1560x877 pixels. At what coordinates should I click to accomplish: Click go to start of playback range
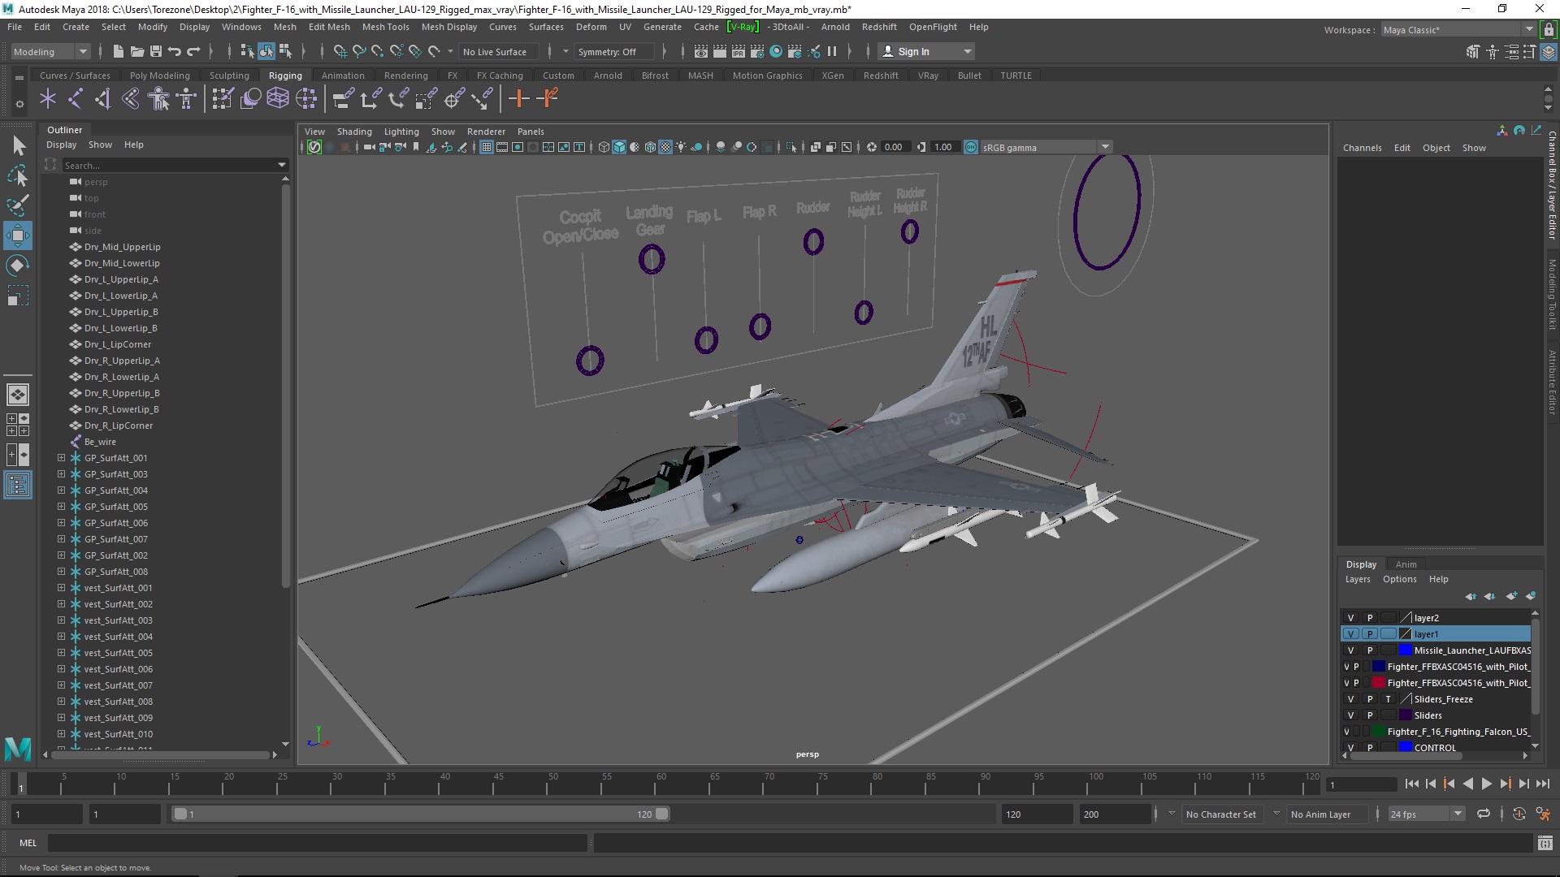click(1411, 784)
